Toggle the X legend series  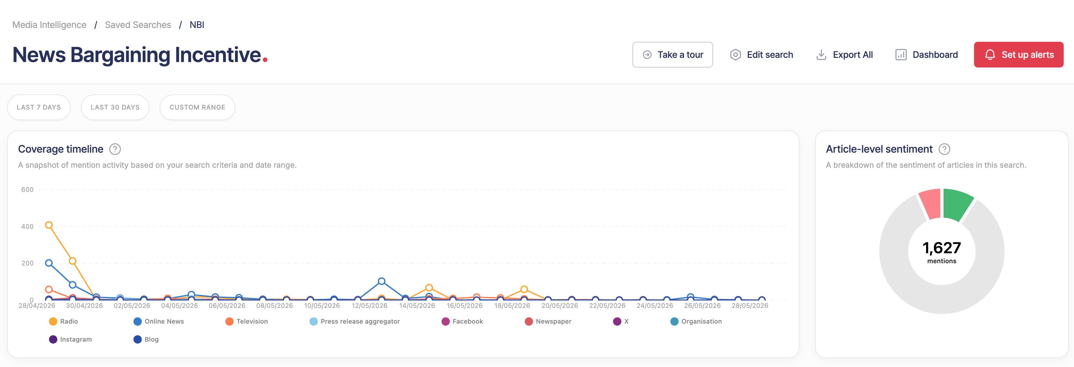pyautogui.click(x=621, y=321)
